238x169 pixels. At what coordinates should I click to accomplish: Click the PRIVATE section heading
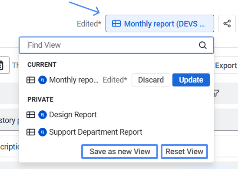pos(40,99)
